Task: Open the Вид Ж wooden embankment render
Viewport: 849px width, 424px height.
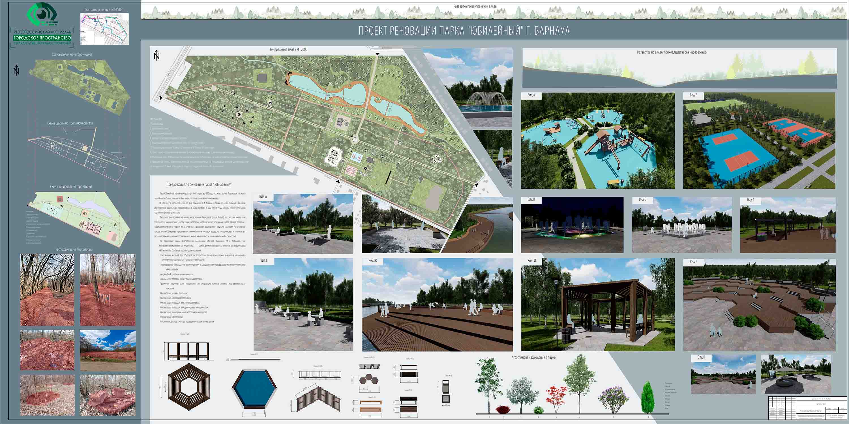Action: click(437, 305)
